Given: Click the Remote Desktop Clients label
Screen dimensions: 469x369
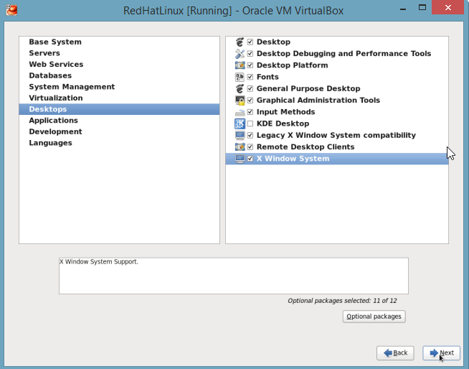Looking at the screenshot, I should [305, 147].
